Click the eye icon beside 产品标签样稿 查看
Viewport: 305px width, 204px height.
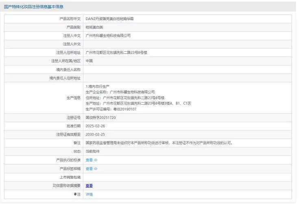pos(96,169)
